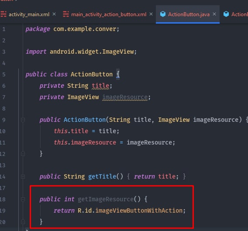The image size is (248, 231).
Task: Open the main_activity_action_button.xml tab
Action: [x=109, y=14]
